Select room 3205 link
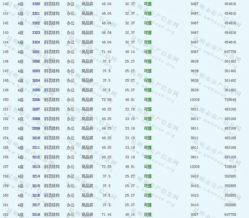The image size is (249, 218). click(x=36, y=90)
